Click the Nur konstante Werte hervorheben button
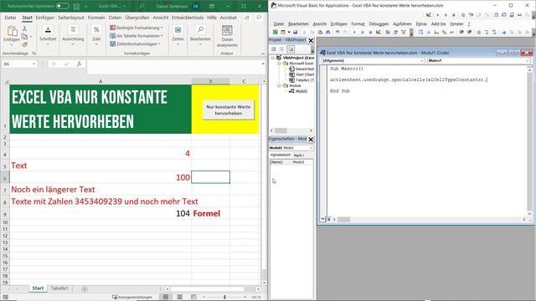536x301 pixels. (x=229, y=110)
